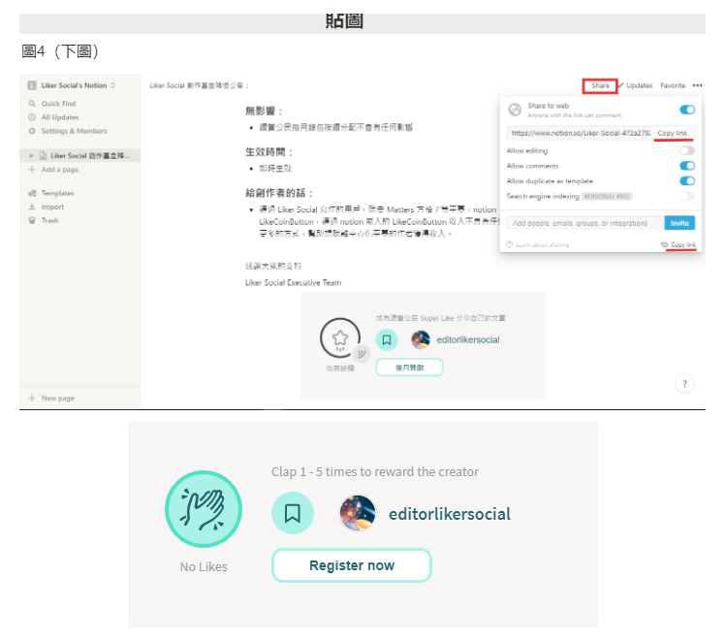726x641 pixels.
Task: Click the plus icon beside Add a page
Action: tap(32, 170)
